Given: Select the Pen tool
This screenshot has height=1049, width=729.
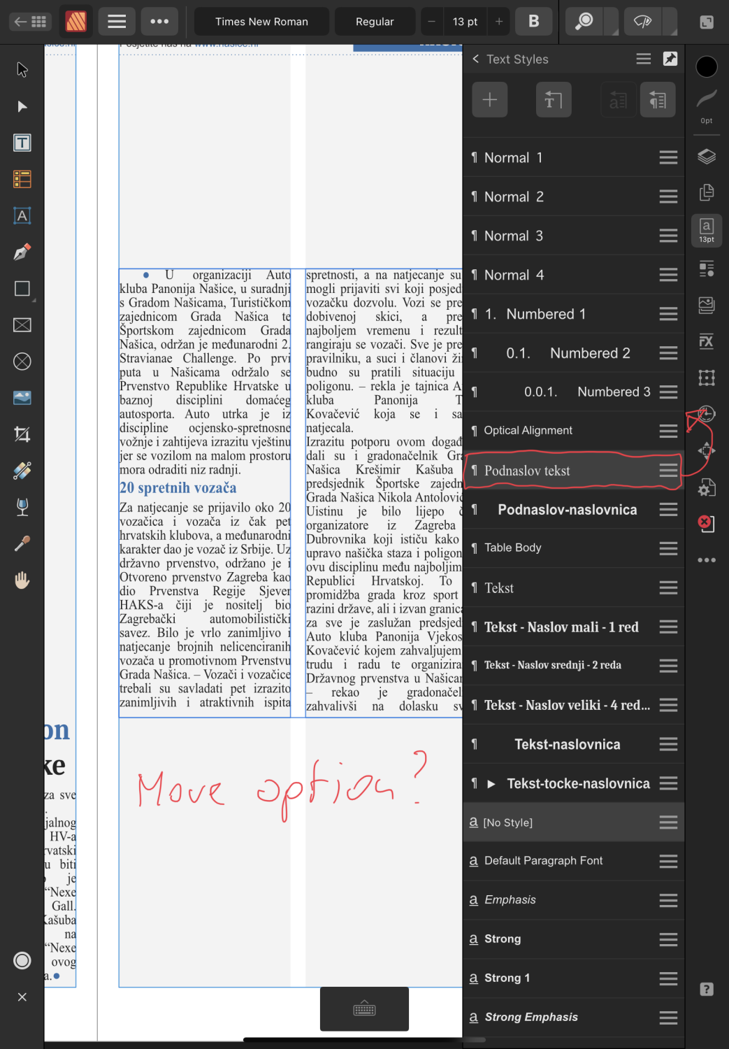Looking at the screenshot, I should [22, 252].
